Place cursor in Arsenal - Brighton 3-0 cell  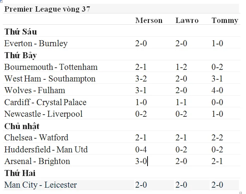point(142,161)
